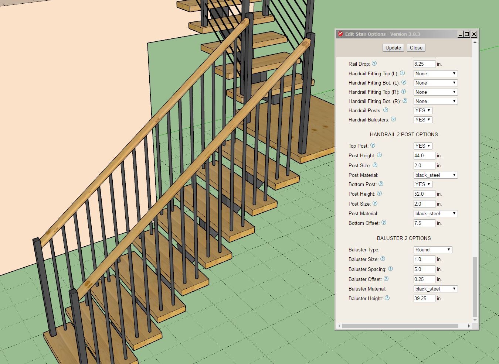Viewport: 499px width, 364px height.
Task: Click the Rail Drop input field
Action: (424, 64)
